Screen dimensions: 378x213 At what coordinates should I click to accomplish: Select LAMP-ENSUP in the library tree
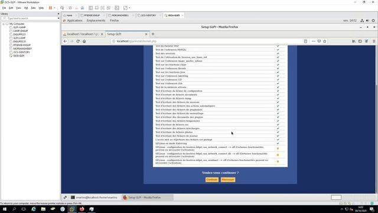(x=21, y=31)
